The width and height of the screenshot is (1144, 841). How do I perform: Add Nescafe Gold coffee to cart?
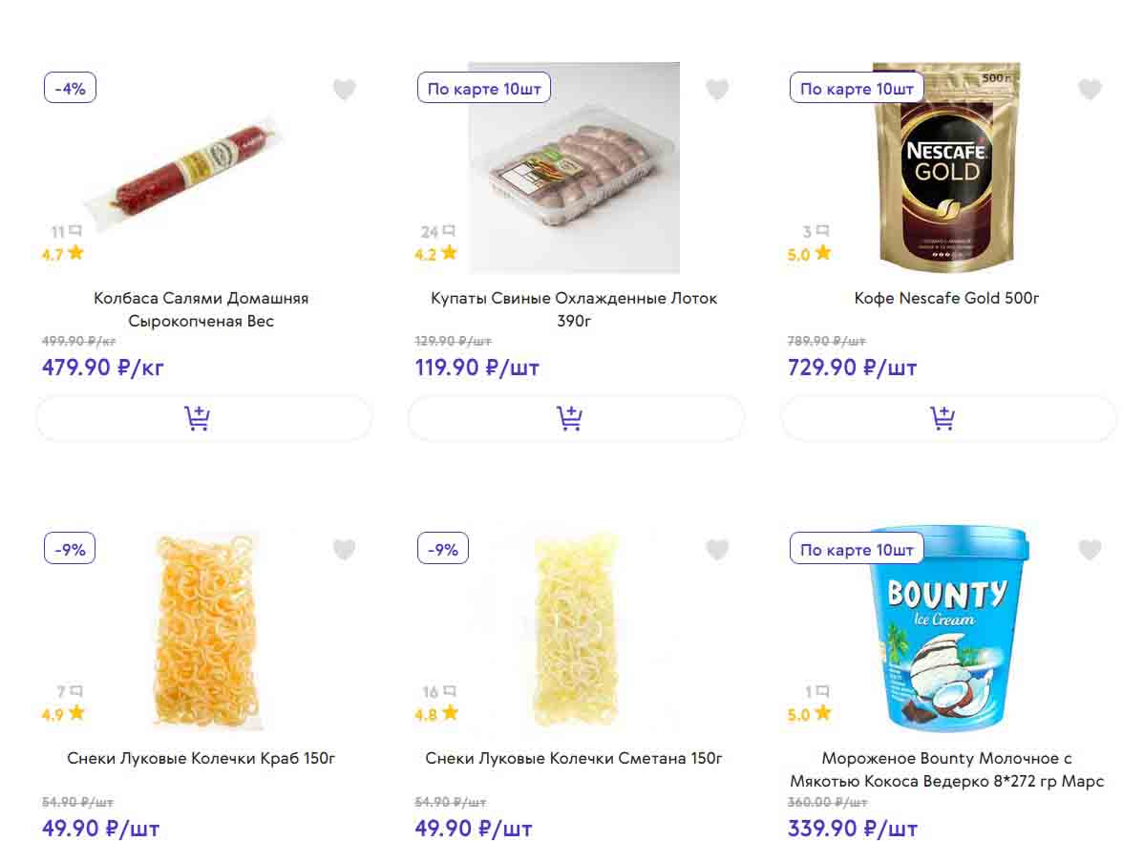[x=948, y=418]
